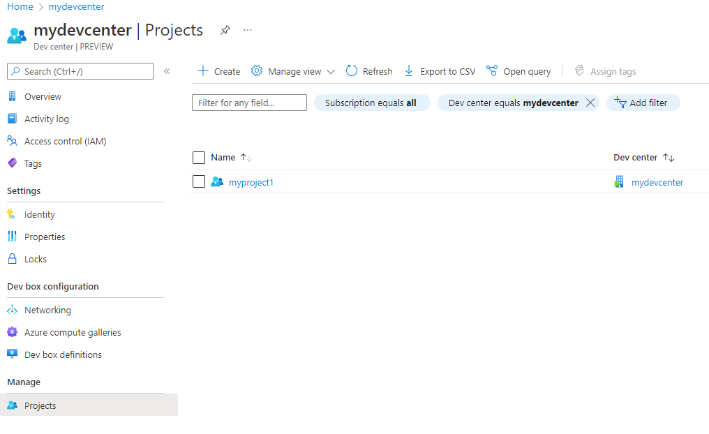
Task: Click the Manage view gear icon
Action: [x=257, y=71]
